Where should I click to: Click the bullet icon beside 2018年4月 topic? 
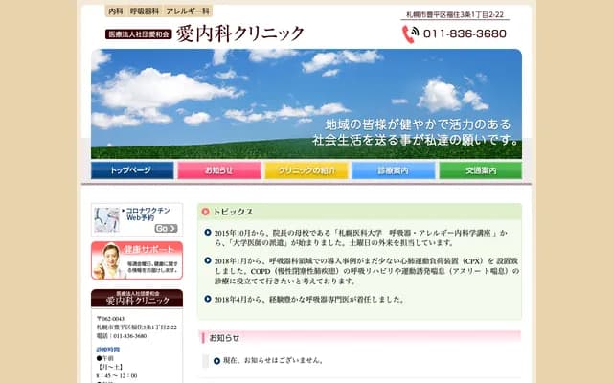[208, 300]
